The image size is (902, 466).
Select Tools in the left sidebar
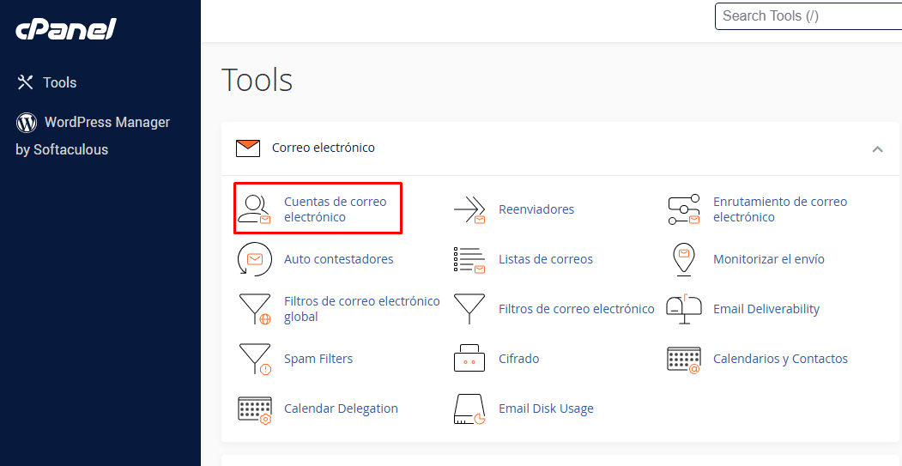[x=59, y=82]
